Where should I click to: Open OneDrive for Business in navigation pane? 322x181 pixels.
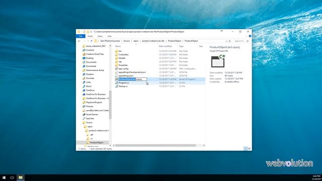point(96,95)
